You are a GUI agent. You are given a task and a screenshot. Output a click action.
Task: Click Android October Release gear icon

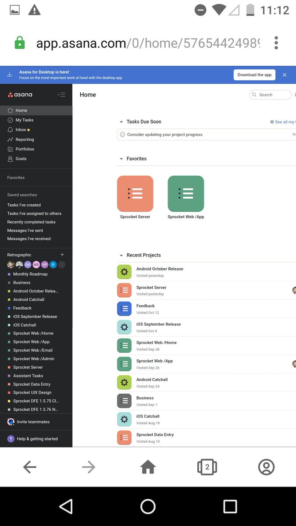[124, 272]
